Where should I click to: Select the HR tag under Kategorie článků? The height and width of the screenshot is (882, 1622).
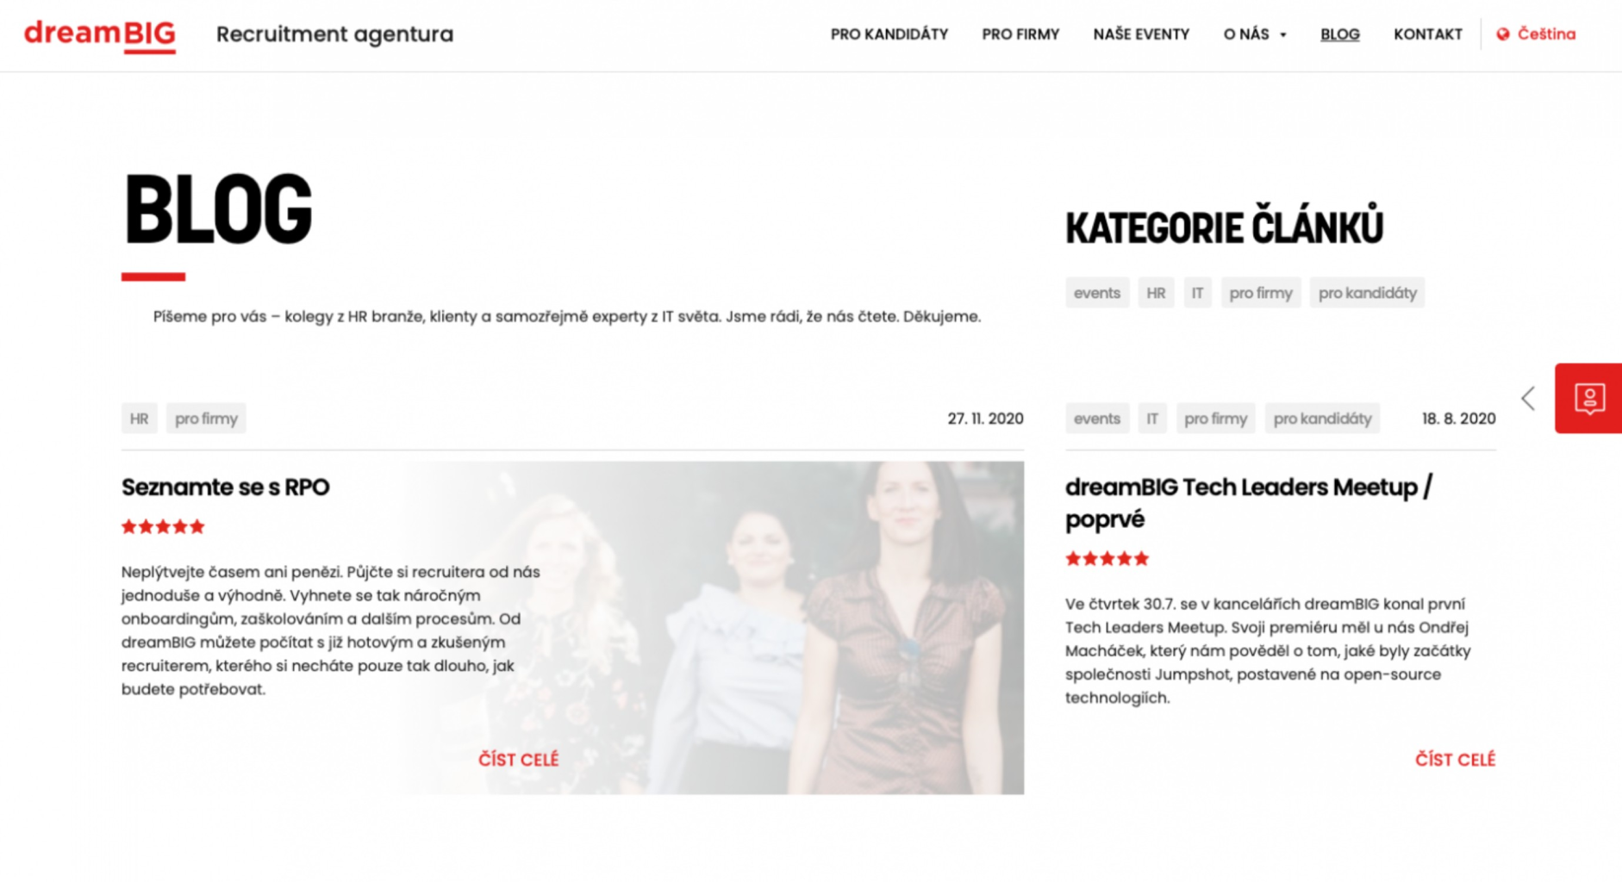[1156, 293]
